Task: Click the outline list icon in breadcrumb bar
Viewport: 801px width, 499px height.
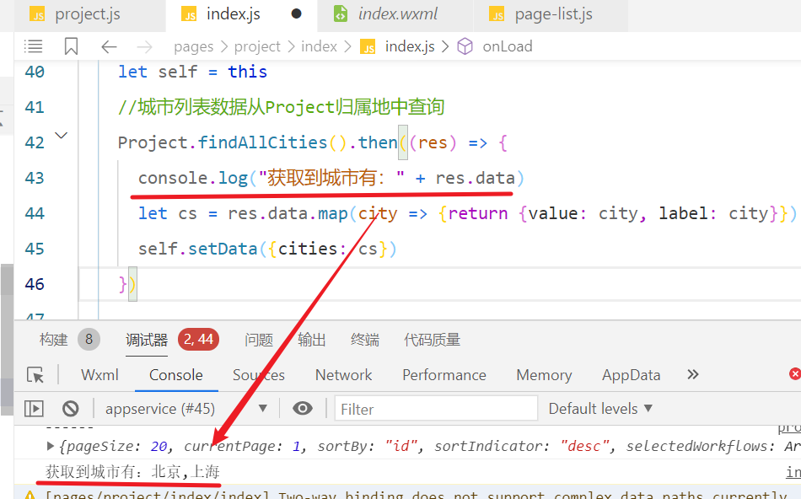Action: click(x=33, y=46)
